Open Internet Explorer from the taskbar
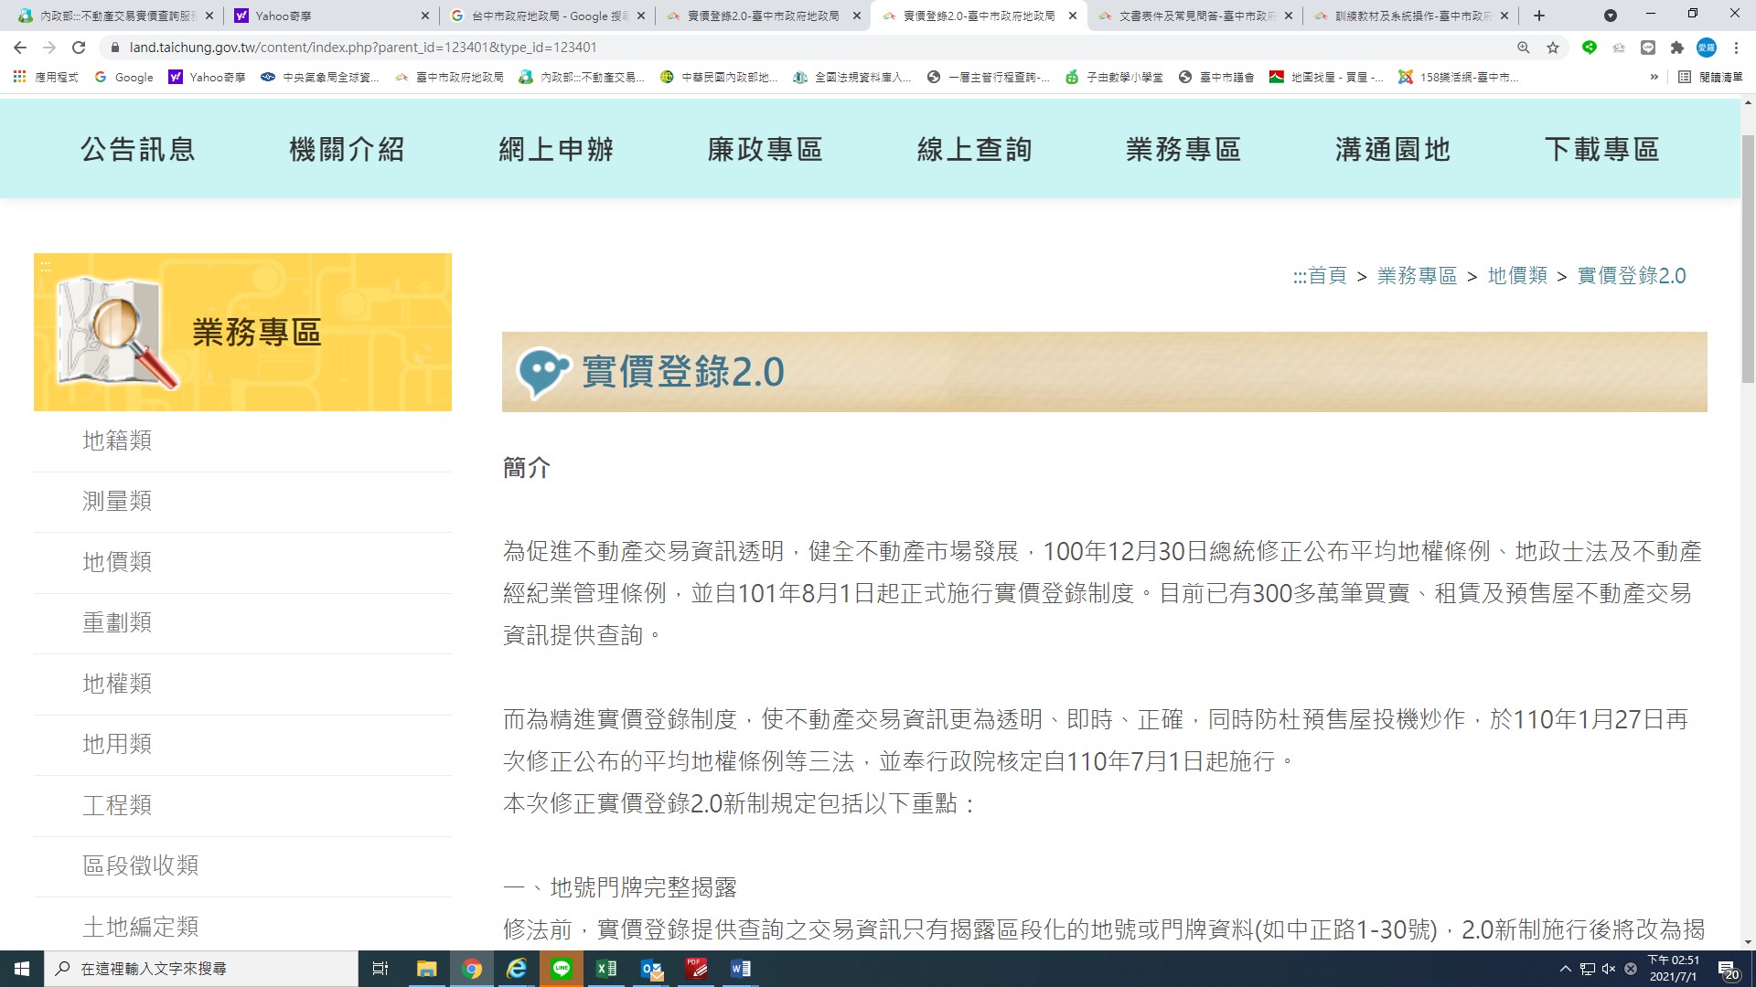The image size is (1756, 987). pyautogui.click(x=517, y=969)
